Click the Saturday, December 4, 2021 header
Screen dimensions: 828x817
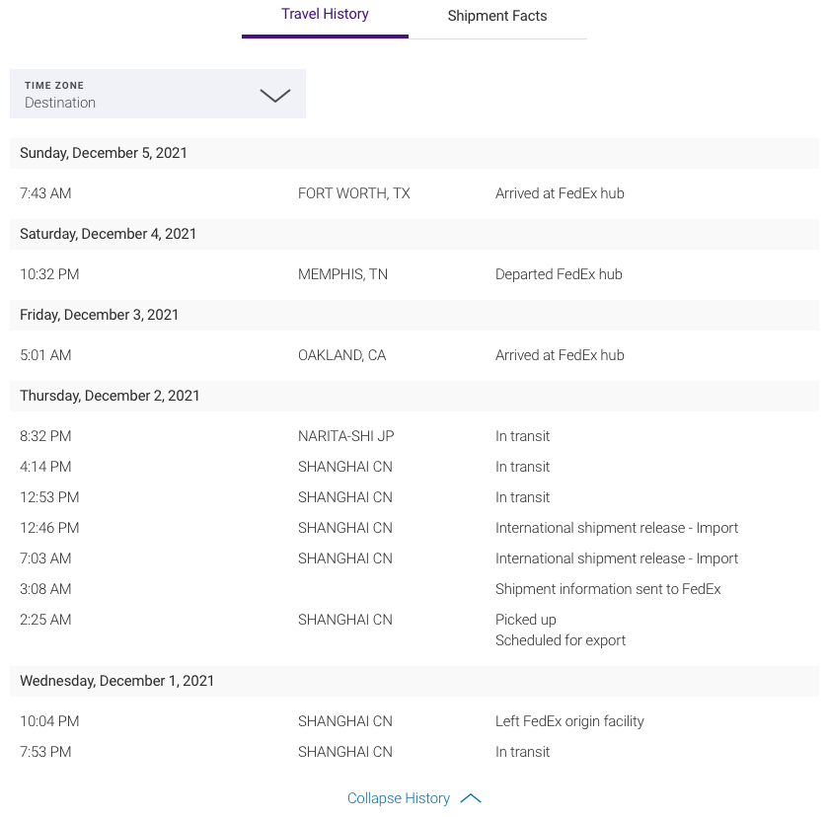coord(109,234)
